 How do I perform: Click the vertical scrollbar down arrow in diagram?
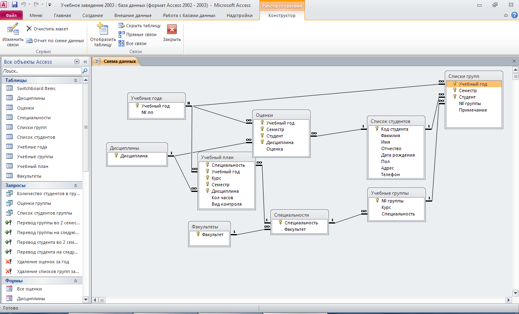[515, 293]
